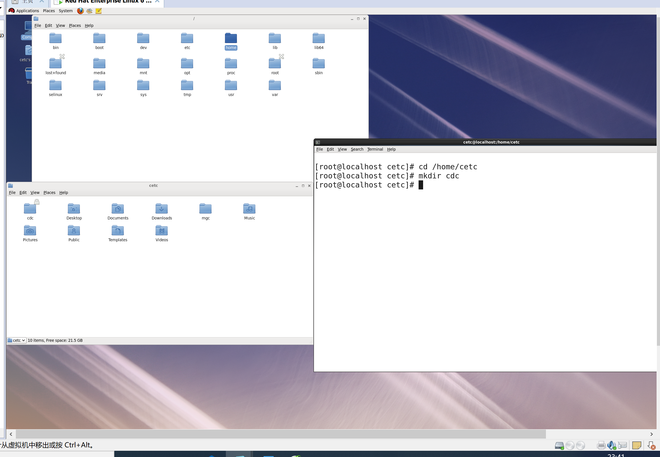The width and height of the screenshot is (660, 457).
Task: Click the left arrow of horizontal scrollbar
Action: coord(11,434)
